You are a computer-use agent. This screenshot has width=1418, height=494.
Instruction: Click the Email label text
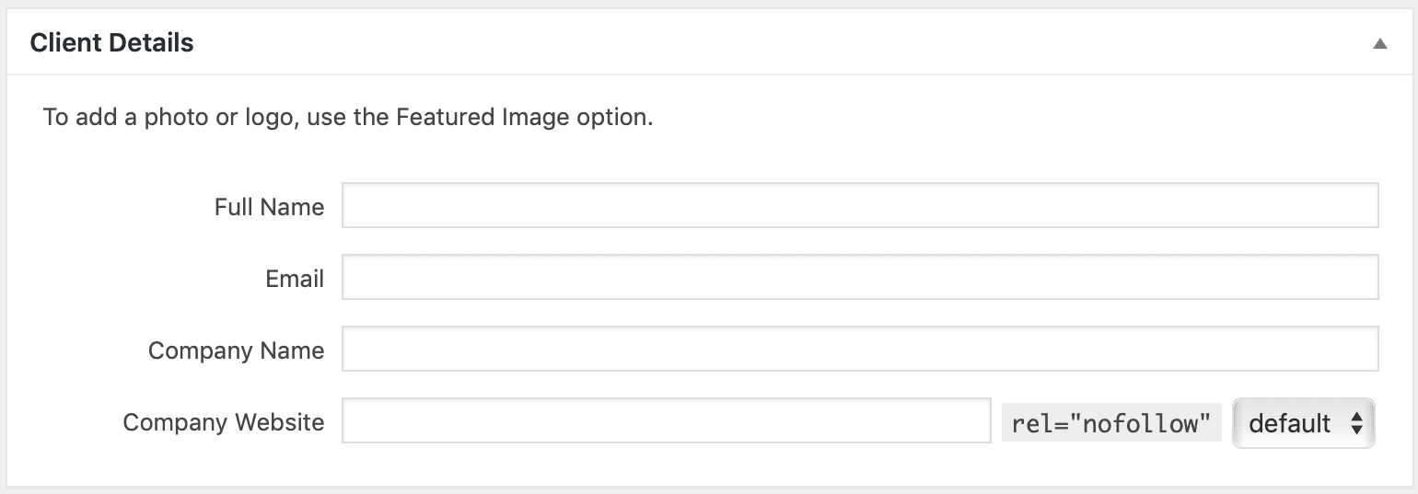pyautogui.click(x=295, y=279)
